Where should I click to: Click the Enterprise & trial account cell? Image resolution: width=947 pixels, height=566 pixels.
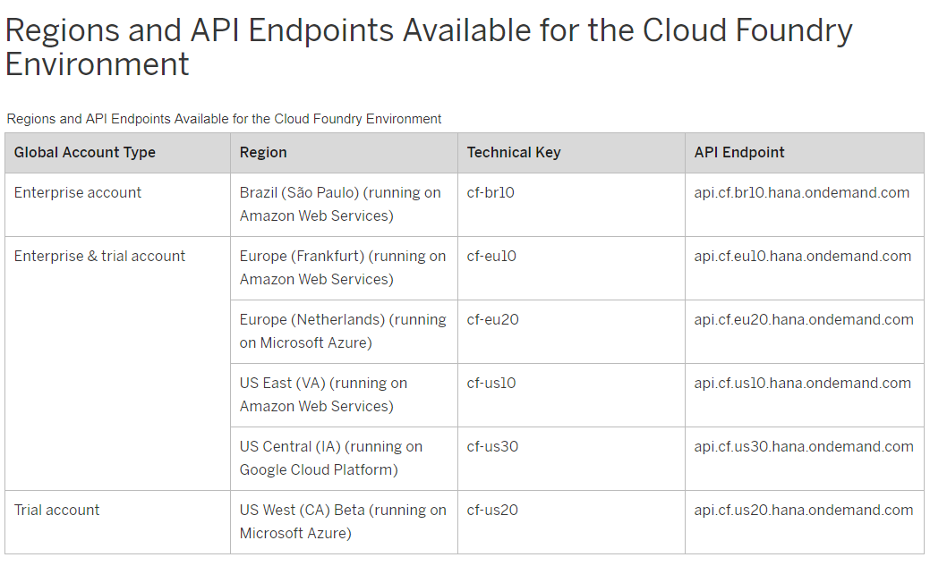pos(99,256)
